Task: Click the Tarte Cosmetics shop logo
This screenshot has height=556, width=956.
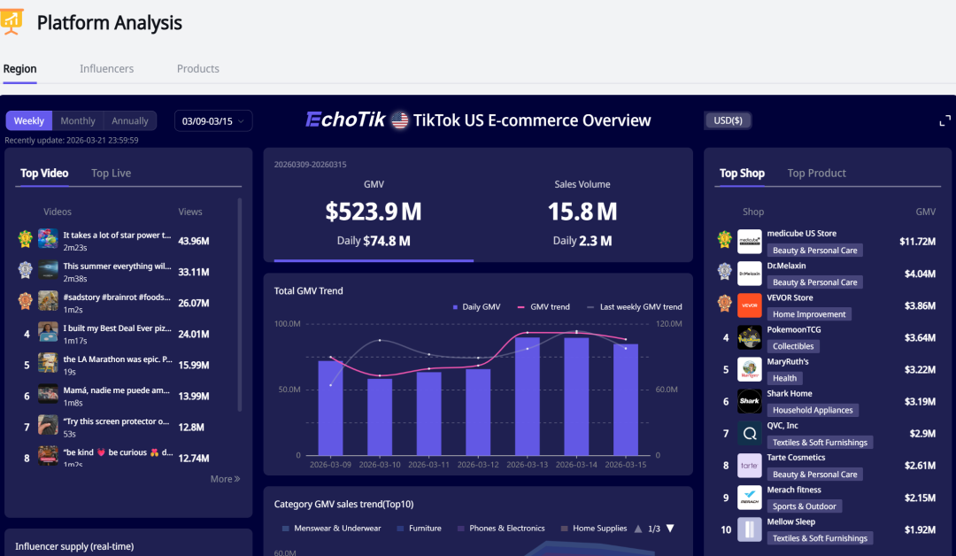Action: 750,465
